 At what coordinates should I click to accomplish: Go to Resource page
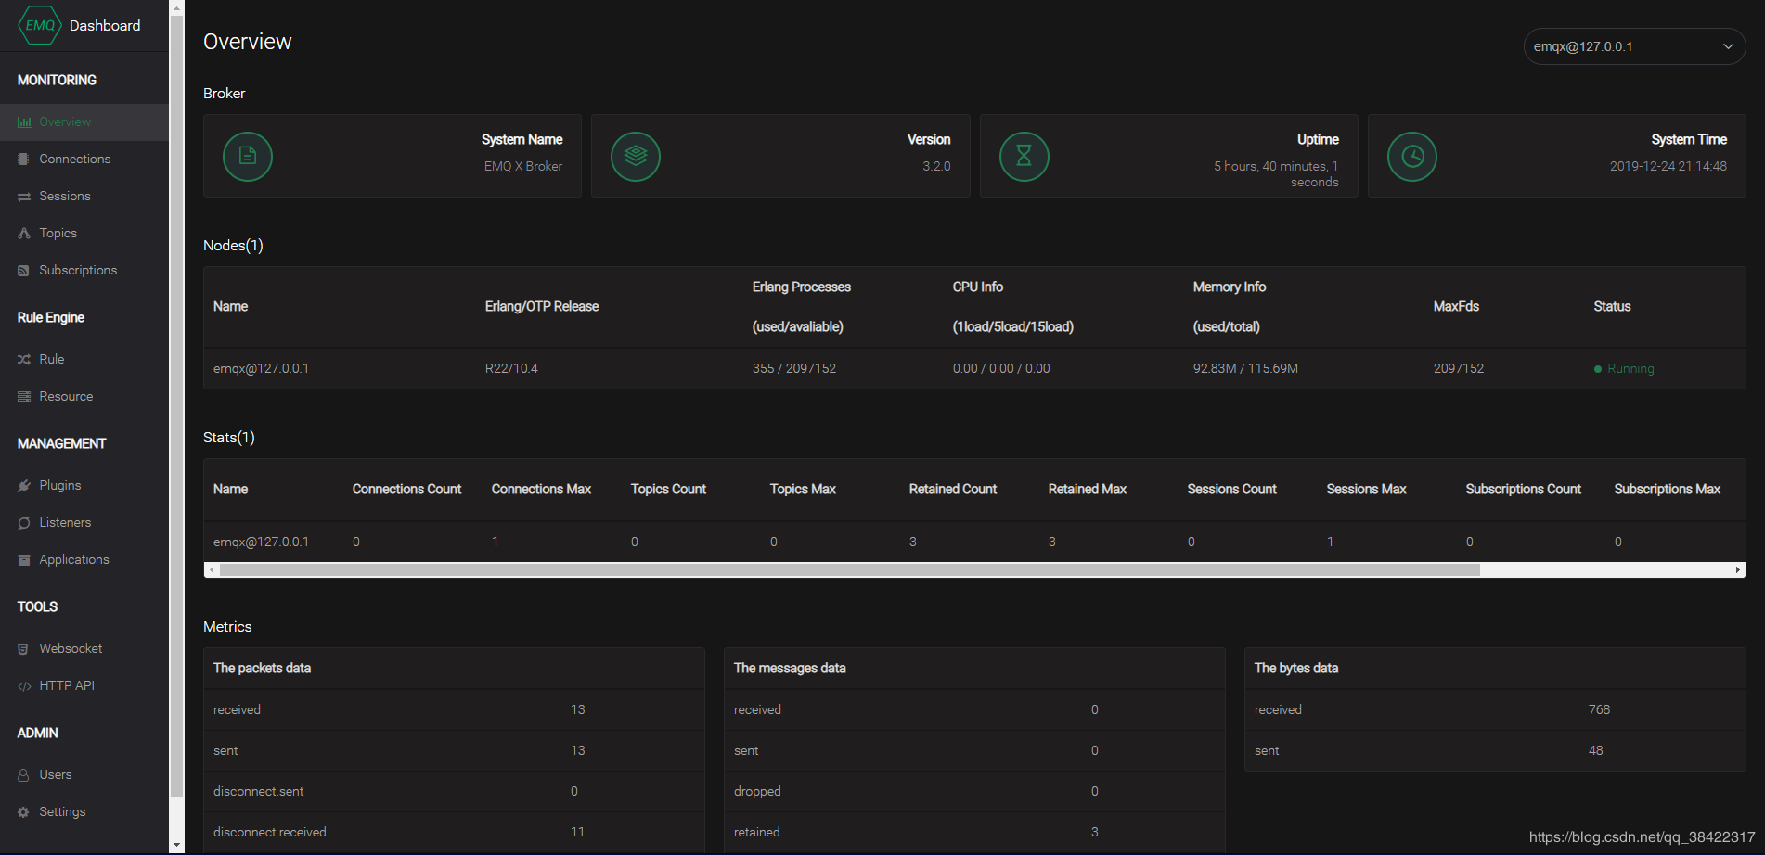coord(84,396)
